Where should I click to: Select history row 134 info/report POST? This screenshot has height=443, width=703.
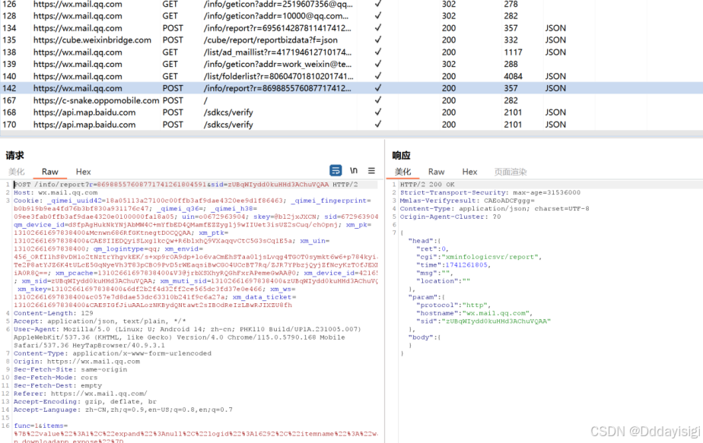351,28
